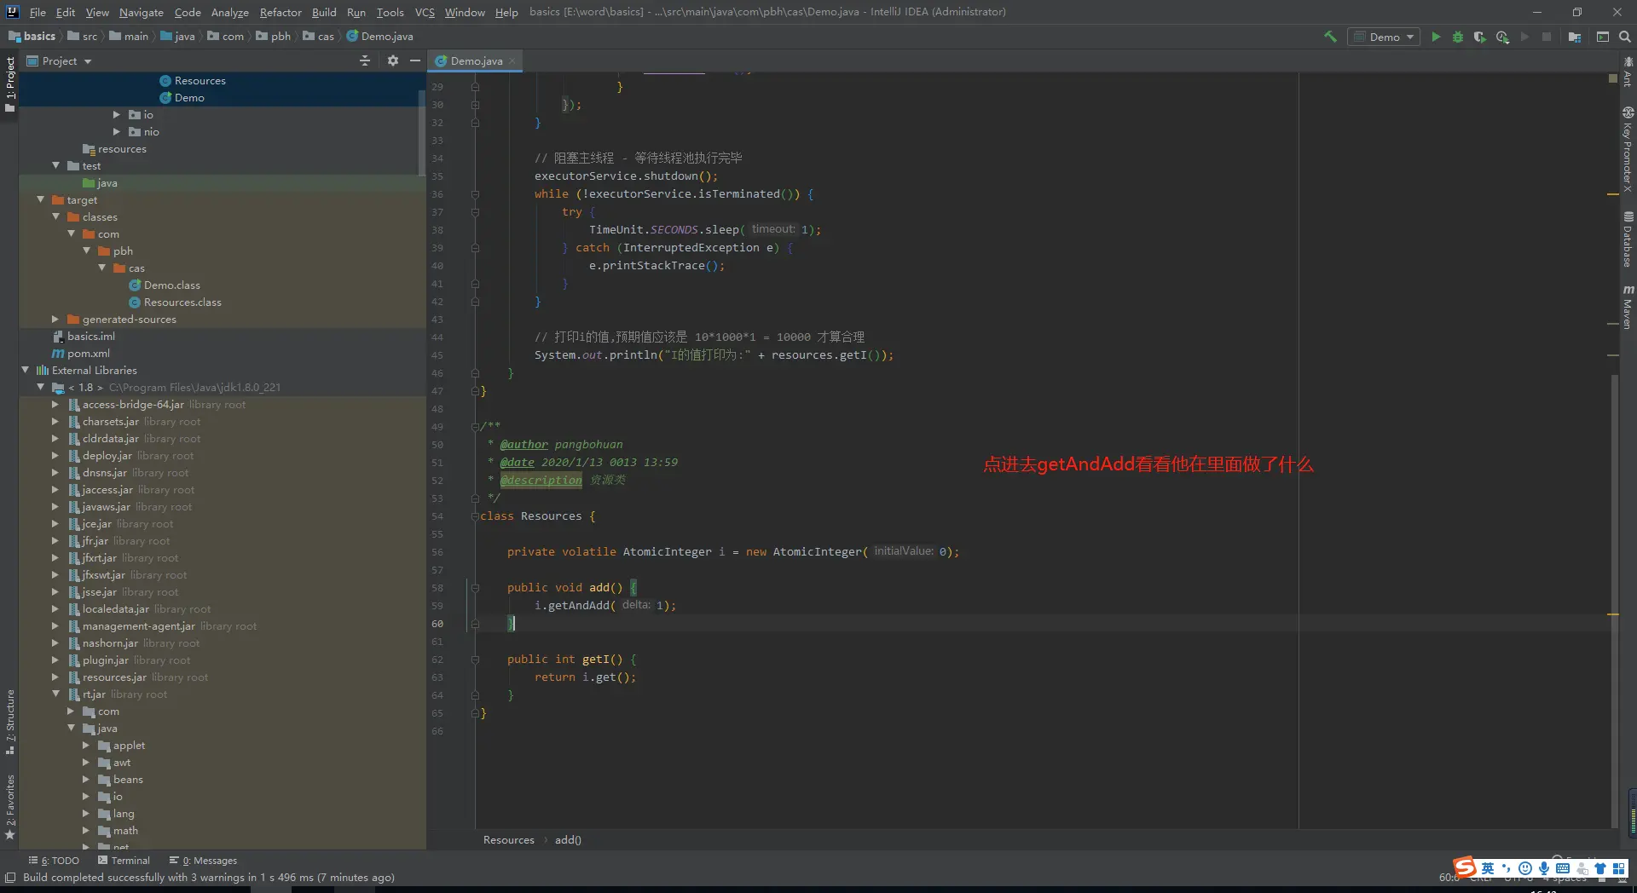
Task: Open the Demo run configuration dropdown
Action: pos(1384,37)
